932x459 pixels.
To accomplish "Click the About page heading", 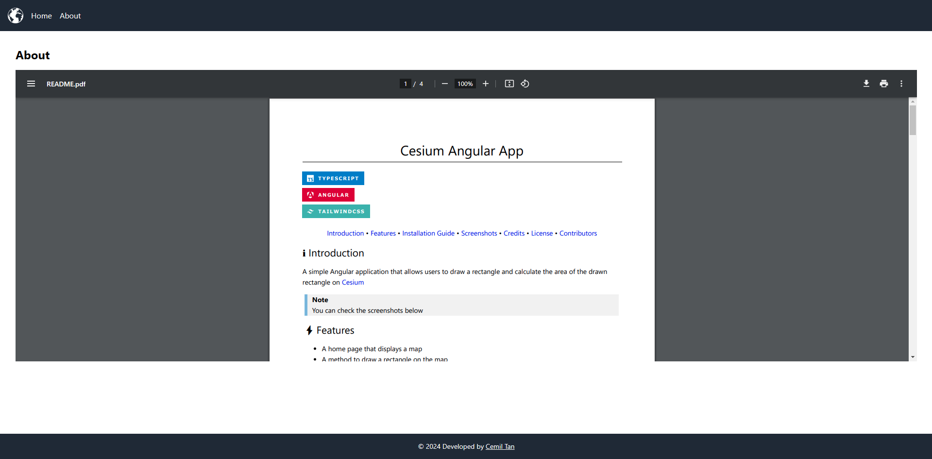I will (x=33, y=55).
